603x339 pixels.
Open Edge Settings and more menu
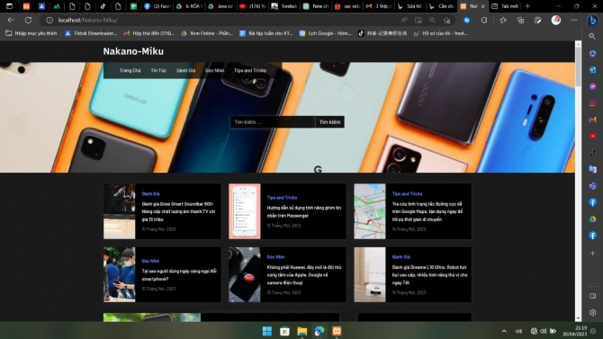574,20
